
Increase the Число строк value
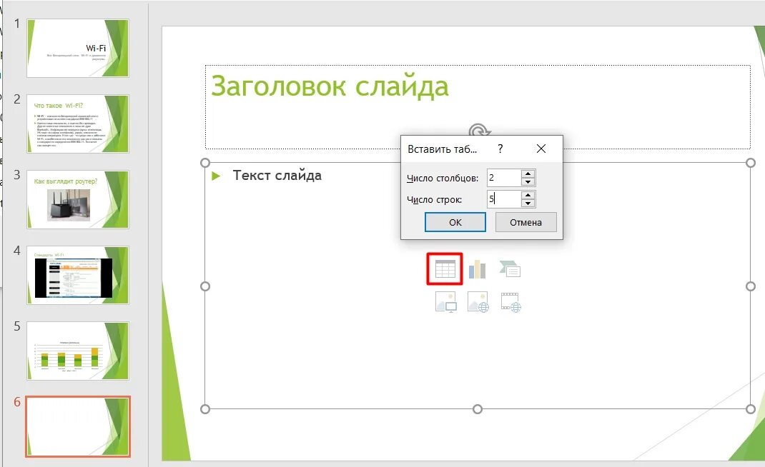(528, 195)
